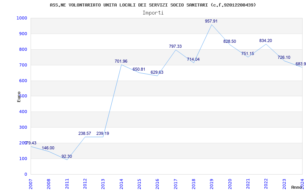Click the 238.57 data label
Screen dimensions: 306x191
85,133
